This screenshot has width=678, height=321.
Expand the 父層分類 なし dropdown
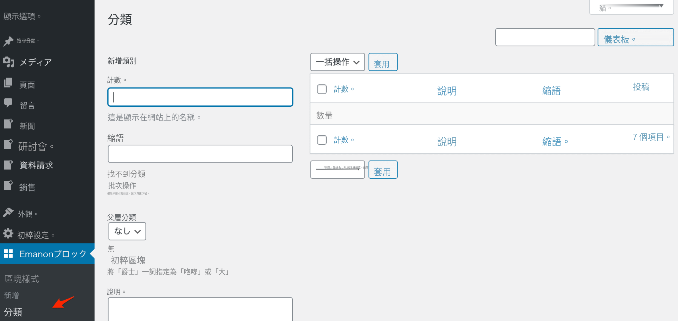point(127,231)
